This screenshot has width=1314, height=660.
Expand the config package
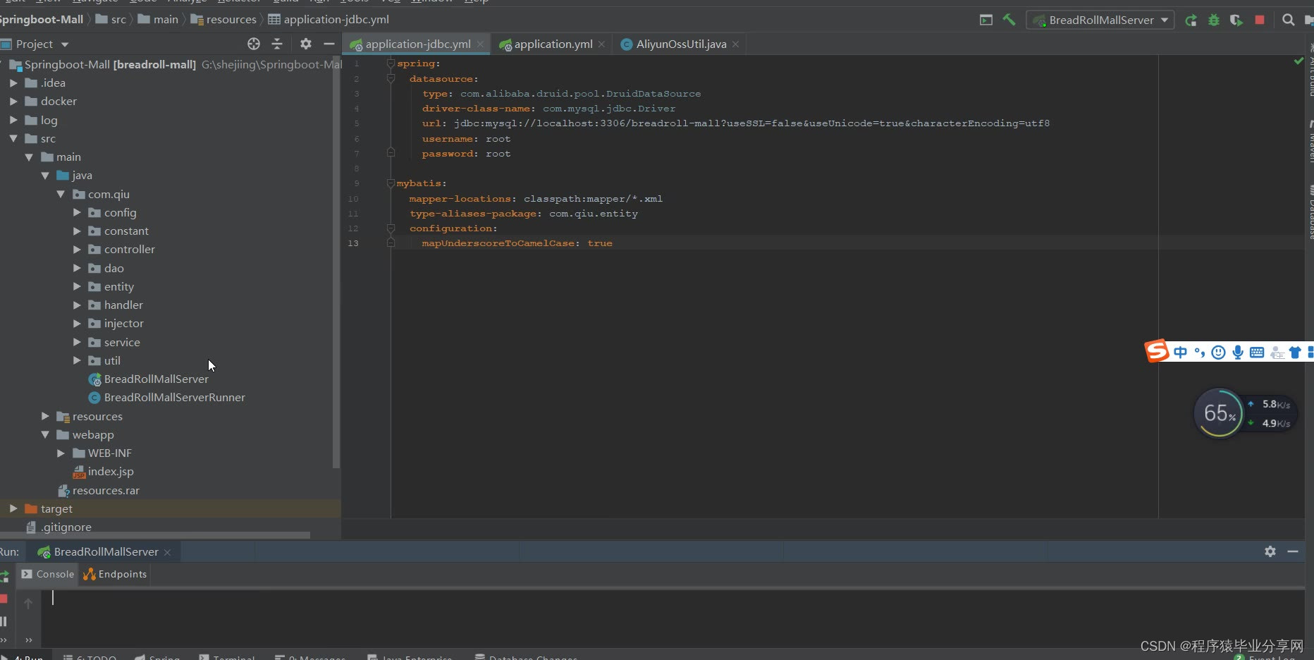coord(77,212)
